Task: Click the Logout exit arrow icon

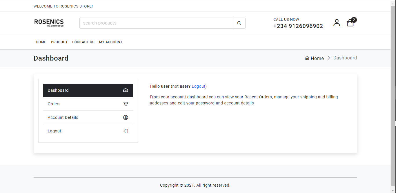Action: point(126,131)
